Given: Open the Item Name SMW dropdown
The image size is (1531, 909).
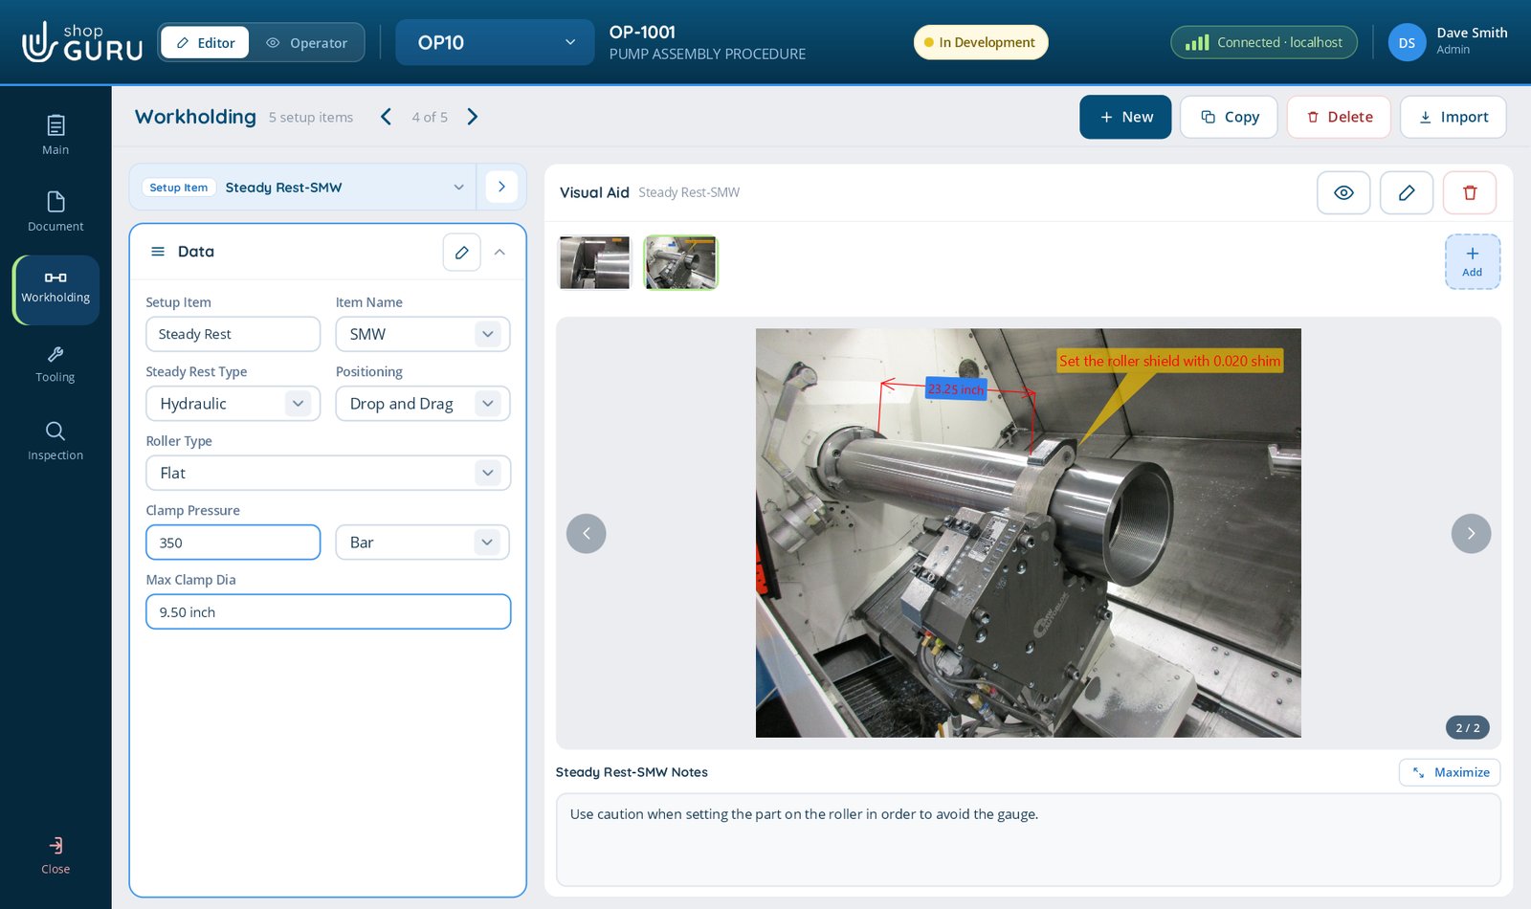Looking at the screenshot, I should tap(423, 334).
